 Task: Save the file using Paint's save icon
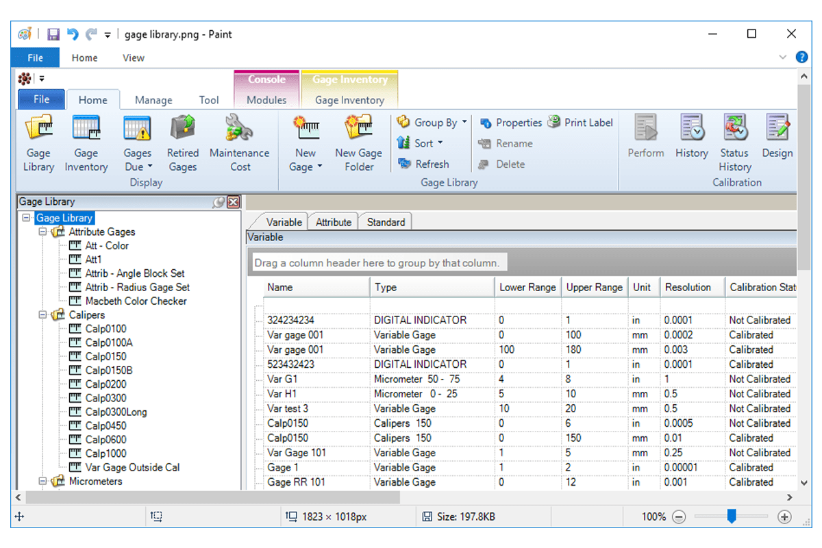pos(53,34)
